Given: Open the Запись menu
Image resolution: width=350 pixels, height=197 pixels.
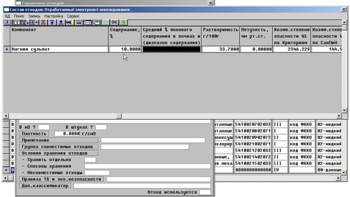Looking at the screenshot, I should 34,16.
